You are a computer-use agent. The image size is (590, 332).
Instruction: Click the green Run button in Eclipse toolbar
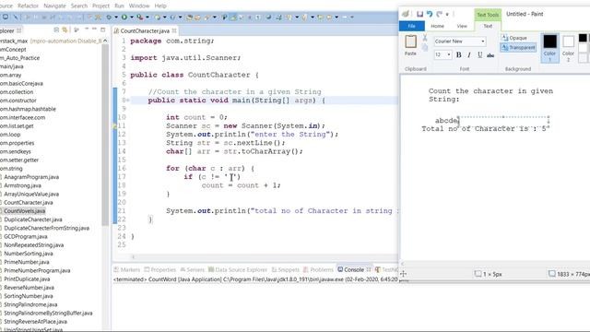click(124, 17)
